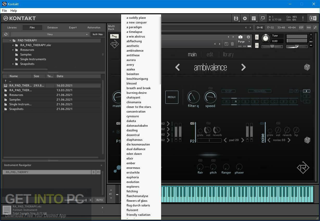Click the STOP sequencer button

228,91
